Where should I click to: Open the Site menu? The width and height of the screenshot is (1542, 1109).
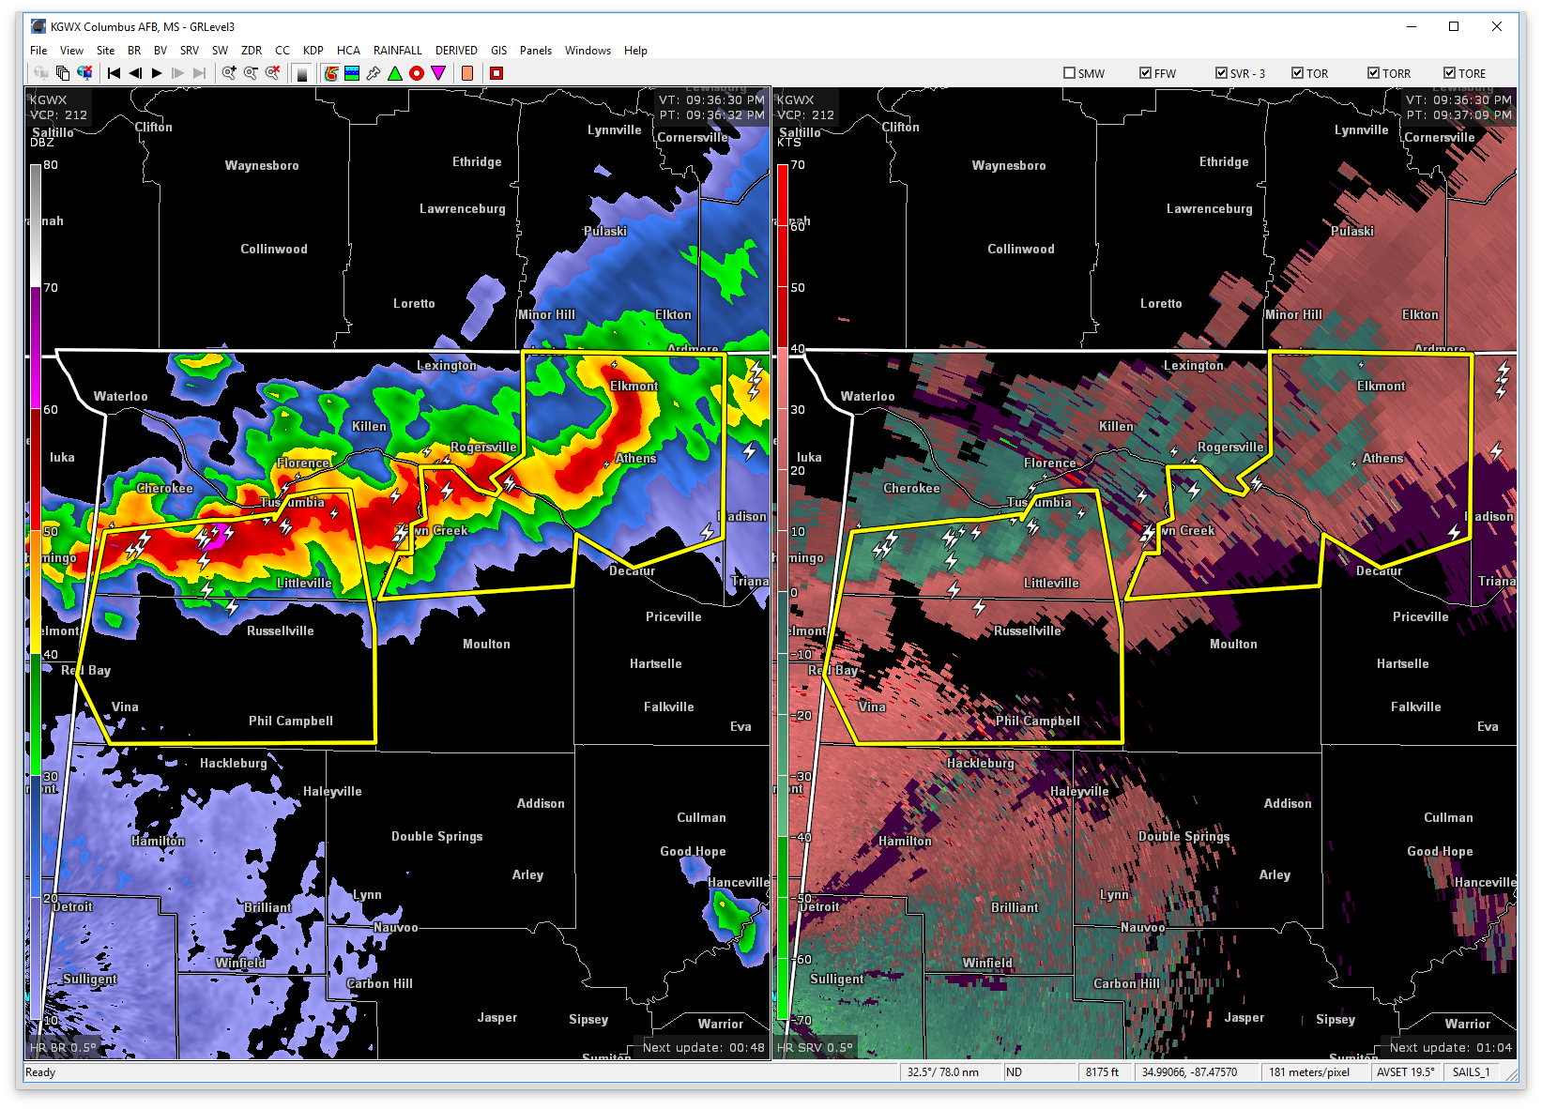point(105,51)
